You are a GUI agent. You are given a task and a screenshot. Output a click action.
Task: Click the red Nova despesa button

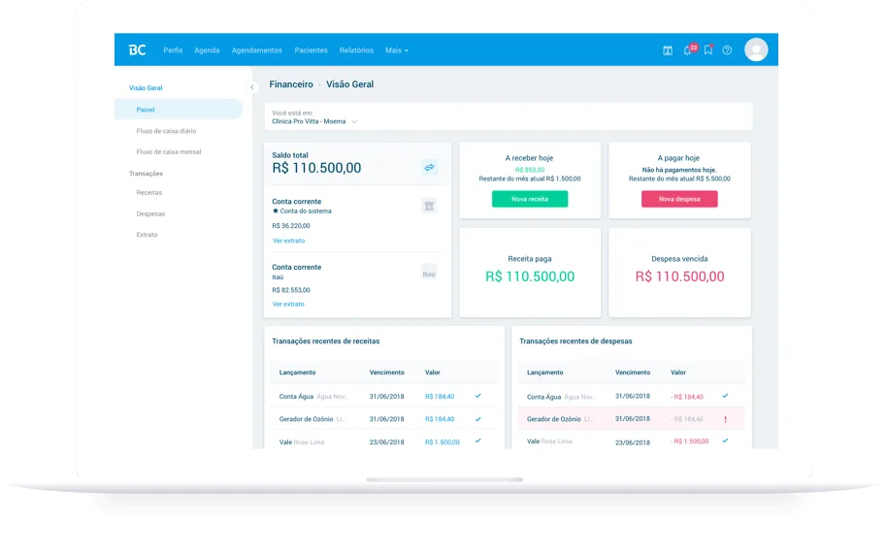click(679, 199)
